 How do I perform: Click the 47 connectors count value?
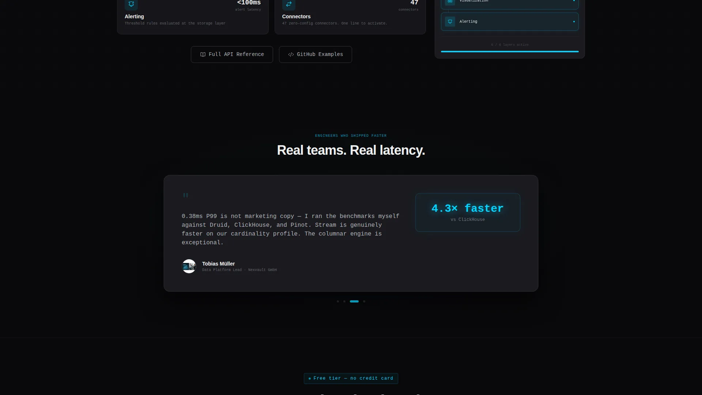pyautogui.click(x=414, y=3)
